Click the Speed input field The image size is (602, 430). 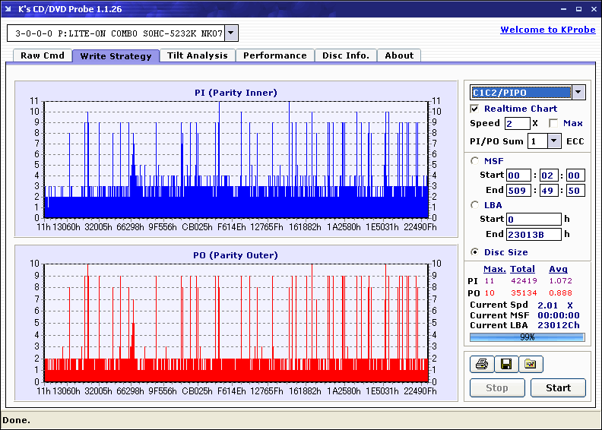[517, 123]
